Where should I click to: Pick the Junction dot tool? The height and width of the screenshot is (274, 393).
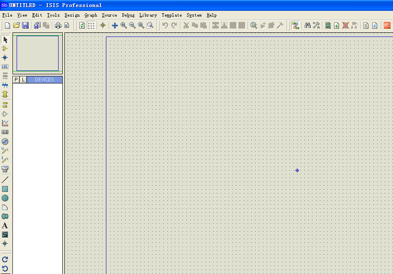(5, 58)
